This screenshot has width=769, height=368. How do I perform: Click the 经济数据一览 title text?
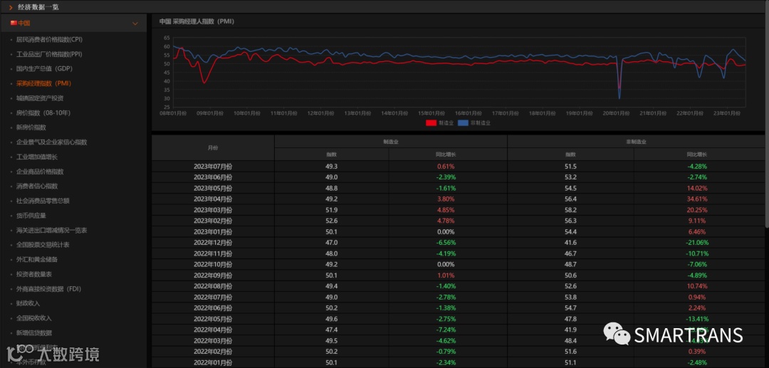pos(38,7)
